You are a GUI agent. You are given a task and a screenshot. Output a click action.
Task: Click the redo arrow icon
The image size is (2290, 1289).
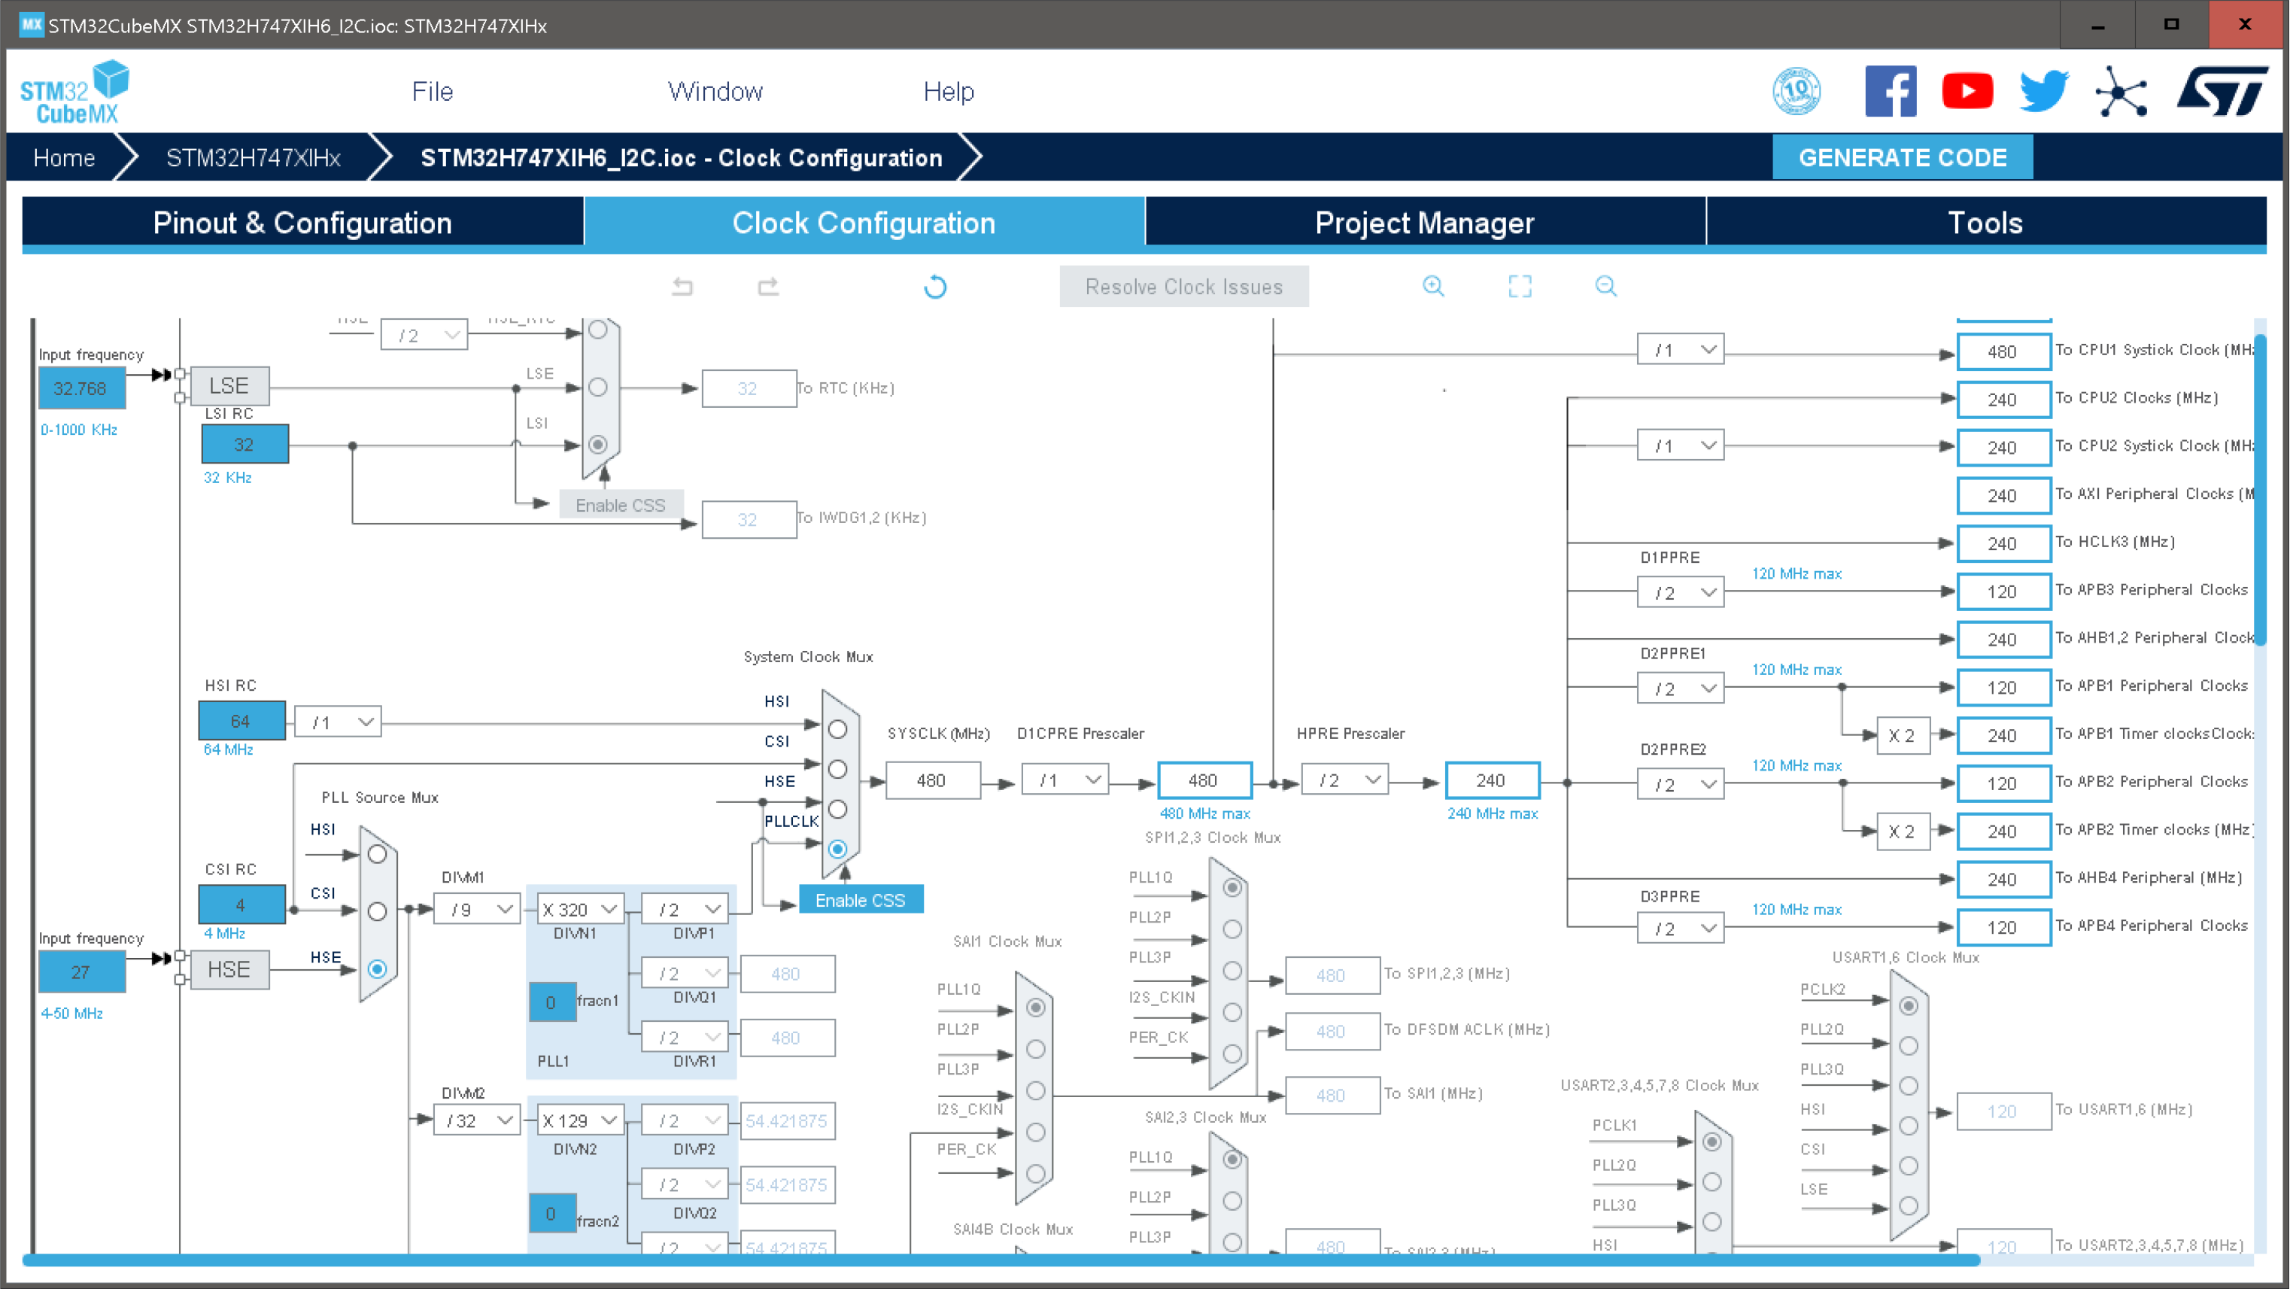pos(768,286)
